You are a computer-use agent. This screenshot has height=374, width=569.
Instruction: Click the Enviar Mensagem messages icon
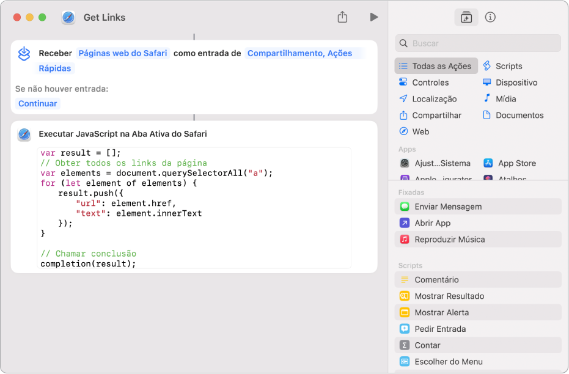point(405,207)
